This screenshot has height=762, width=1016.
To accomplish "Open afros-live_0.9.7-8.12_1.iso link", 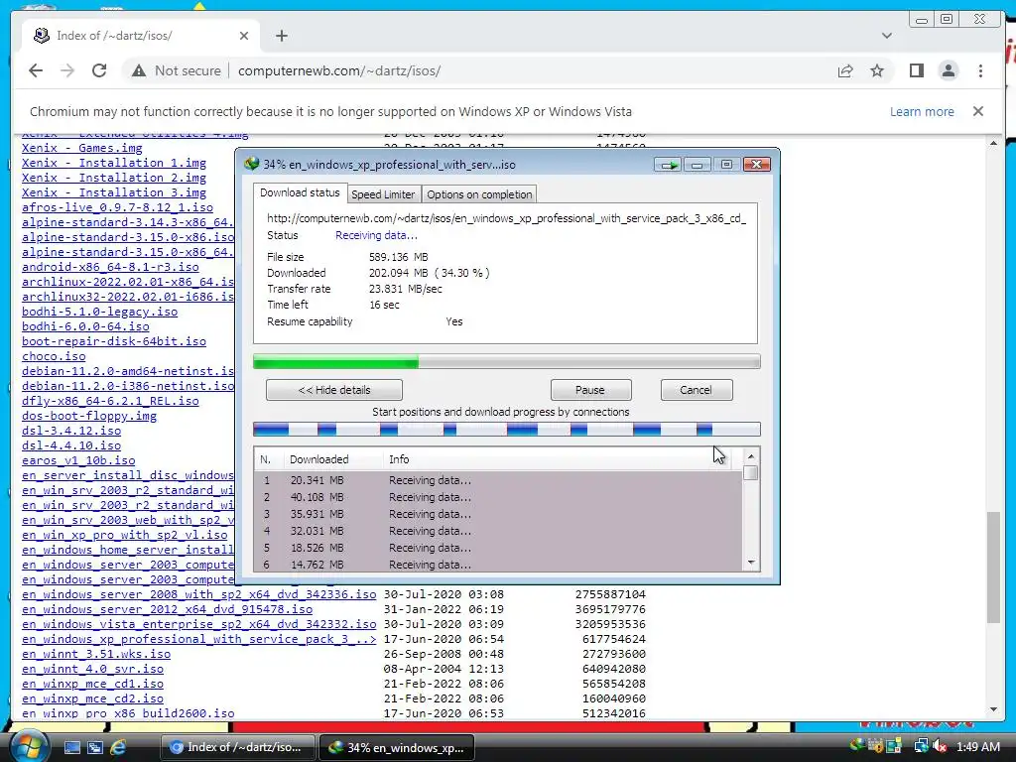I will [117, 207].
